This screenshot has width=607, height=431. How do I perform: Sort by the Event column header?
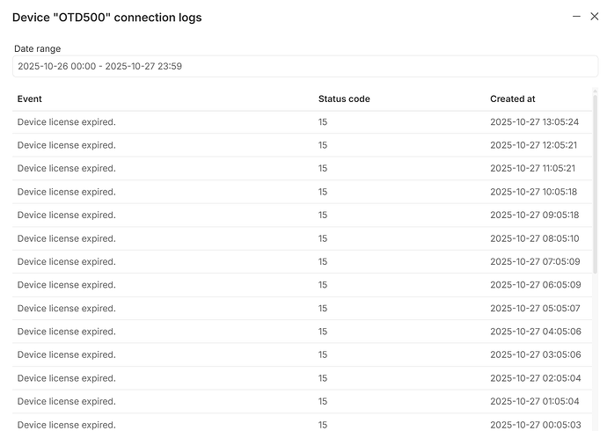pyautogui.click(x=30, y=99)
